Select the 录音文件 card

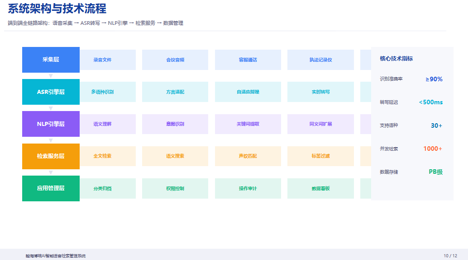[x=108, y=60]
